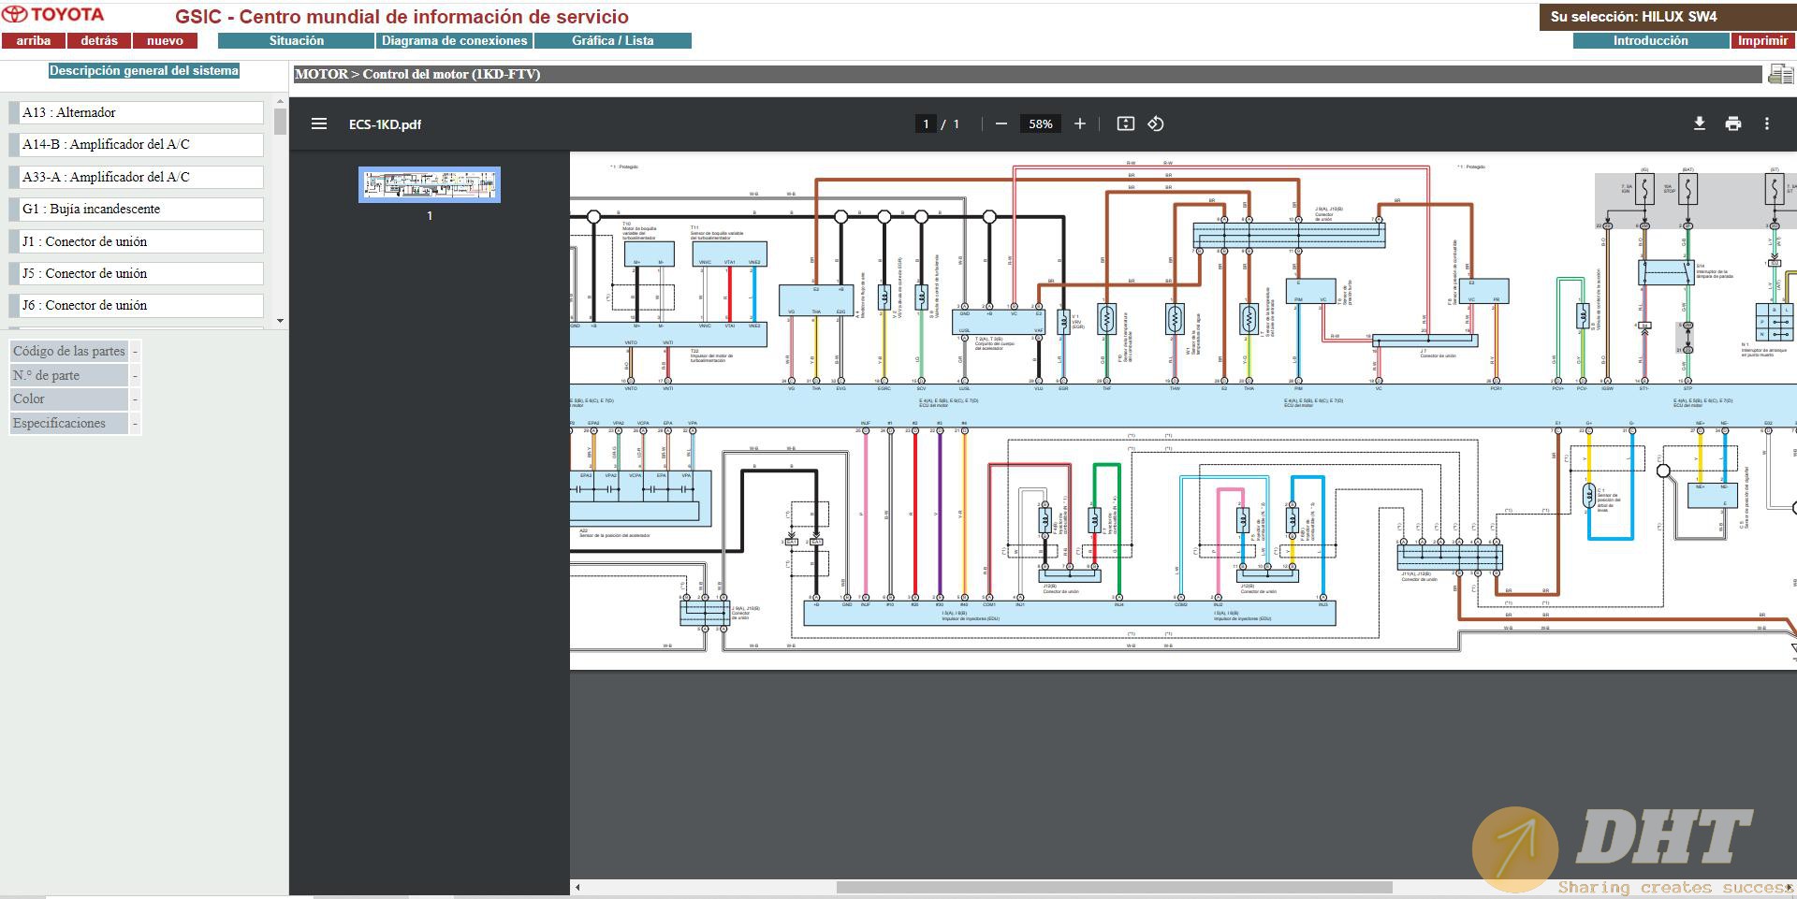This screenshot has width=1797, height=899.
Task: Open the Diagrama de conexiones tab
Action: point(455,41)
